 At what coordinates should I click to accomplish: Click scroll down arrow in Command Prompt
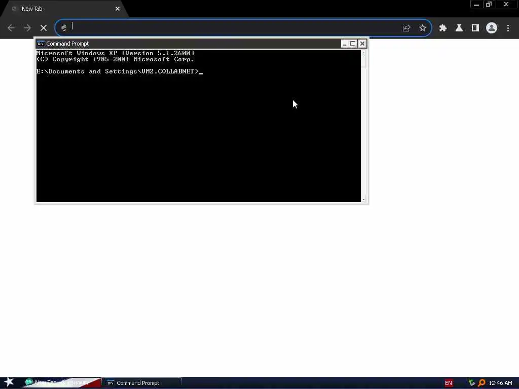[x=363, y=200]
